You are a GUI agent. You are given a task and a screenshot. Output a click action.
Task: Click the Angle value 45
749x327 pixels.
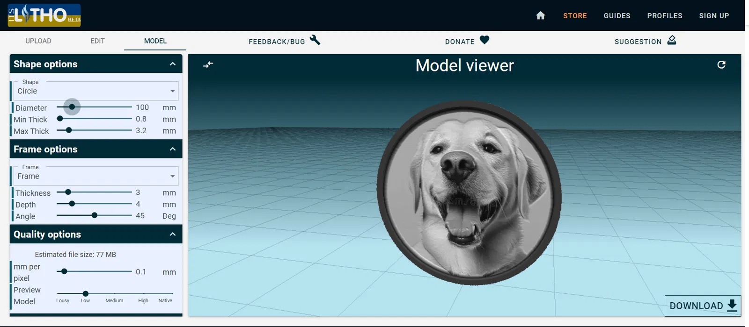pos(140,216)
